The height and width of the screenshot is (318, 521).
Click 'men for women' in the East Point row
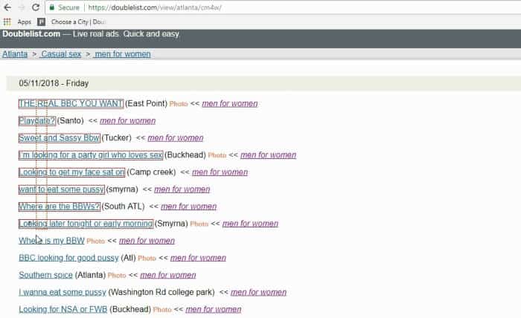pos(229,103)
